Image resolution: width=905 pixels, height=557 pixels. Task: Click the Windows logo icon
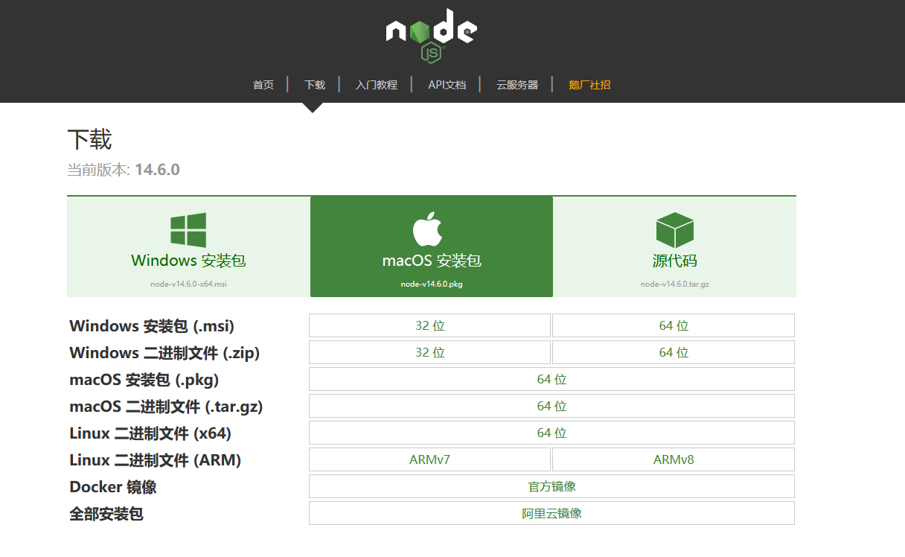coord(188,230)
